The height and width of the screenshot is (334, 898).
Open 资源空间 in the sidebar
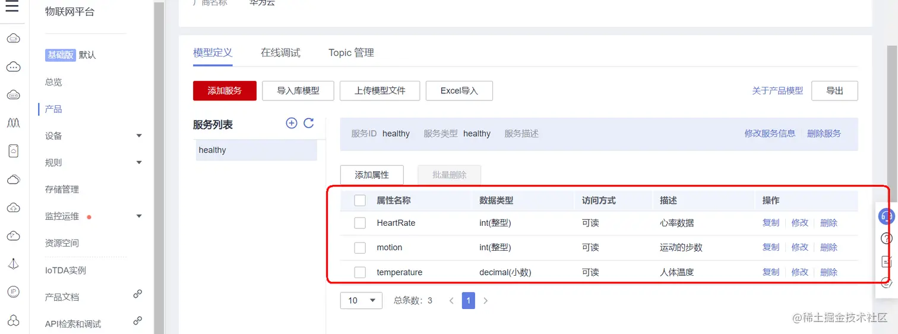62,242
